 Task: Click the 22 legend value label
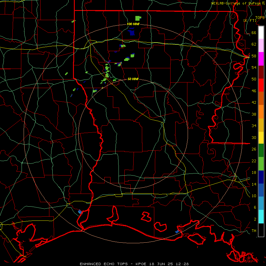[254, 161]
